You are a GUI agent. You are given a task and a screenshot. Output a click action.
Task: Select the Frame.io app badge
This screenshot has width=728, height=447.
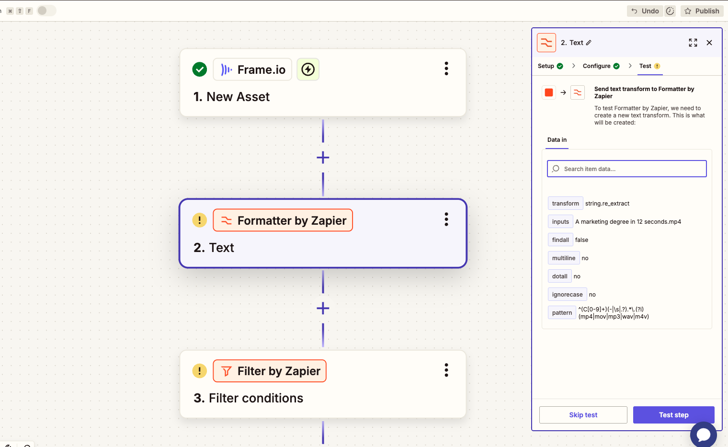pyautogui.click(x=252, y=69)
